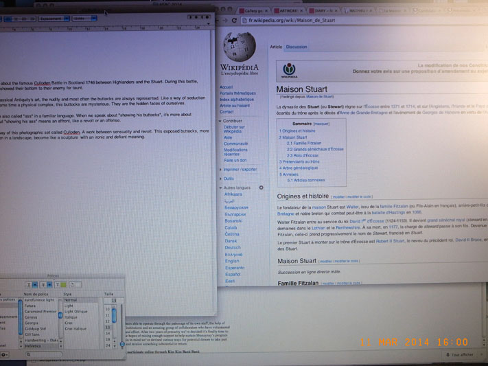Image resolution: width=488 pixels, height=366 pixels.
Task: Select Futura in the font name list
Action: pos(30,306)
